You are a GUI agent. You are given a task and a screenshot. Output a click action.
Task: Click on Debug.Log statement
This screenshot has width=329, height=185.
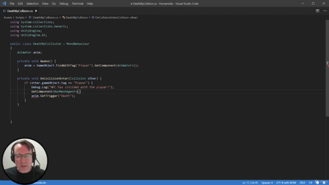(x=72, y=87)
